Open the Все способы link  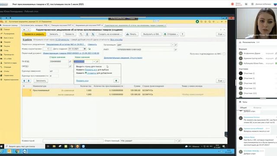point(116,39)
